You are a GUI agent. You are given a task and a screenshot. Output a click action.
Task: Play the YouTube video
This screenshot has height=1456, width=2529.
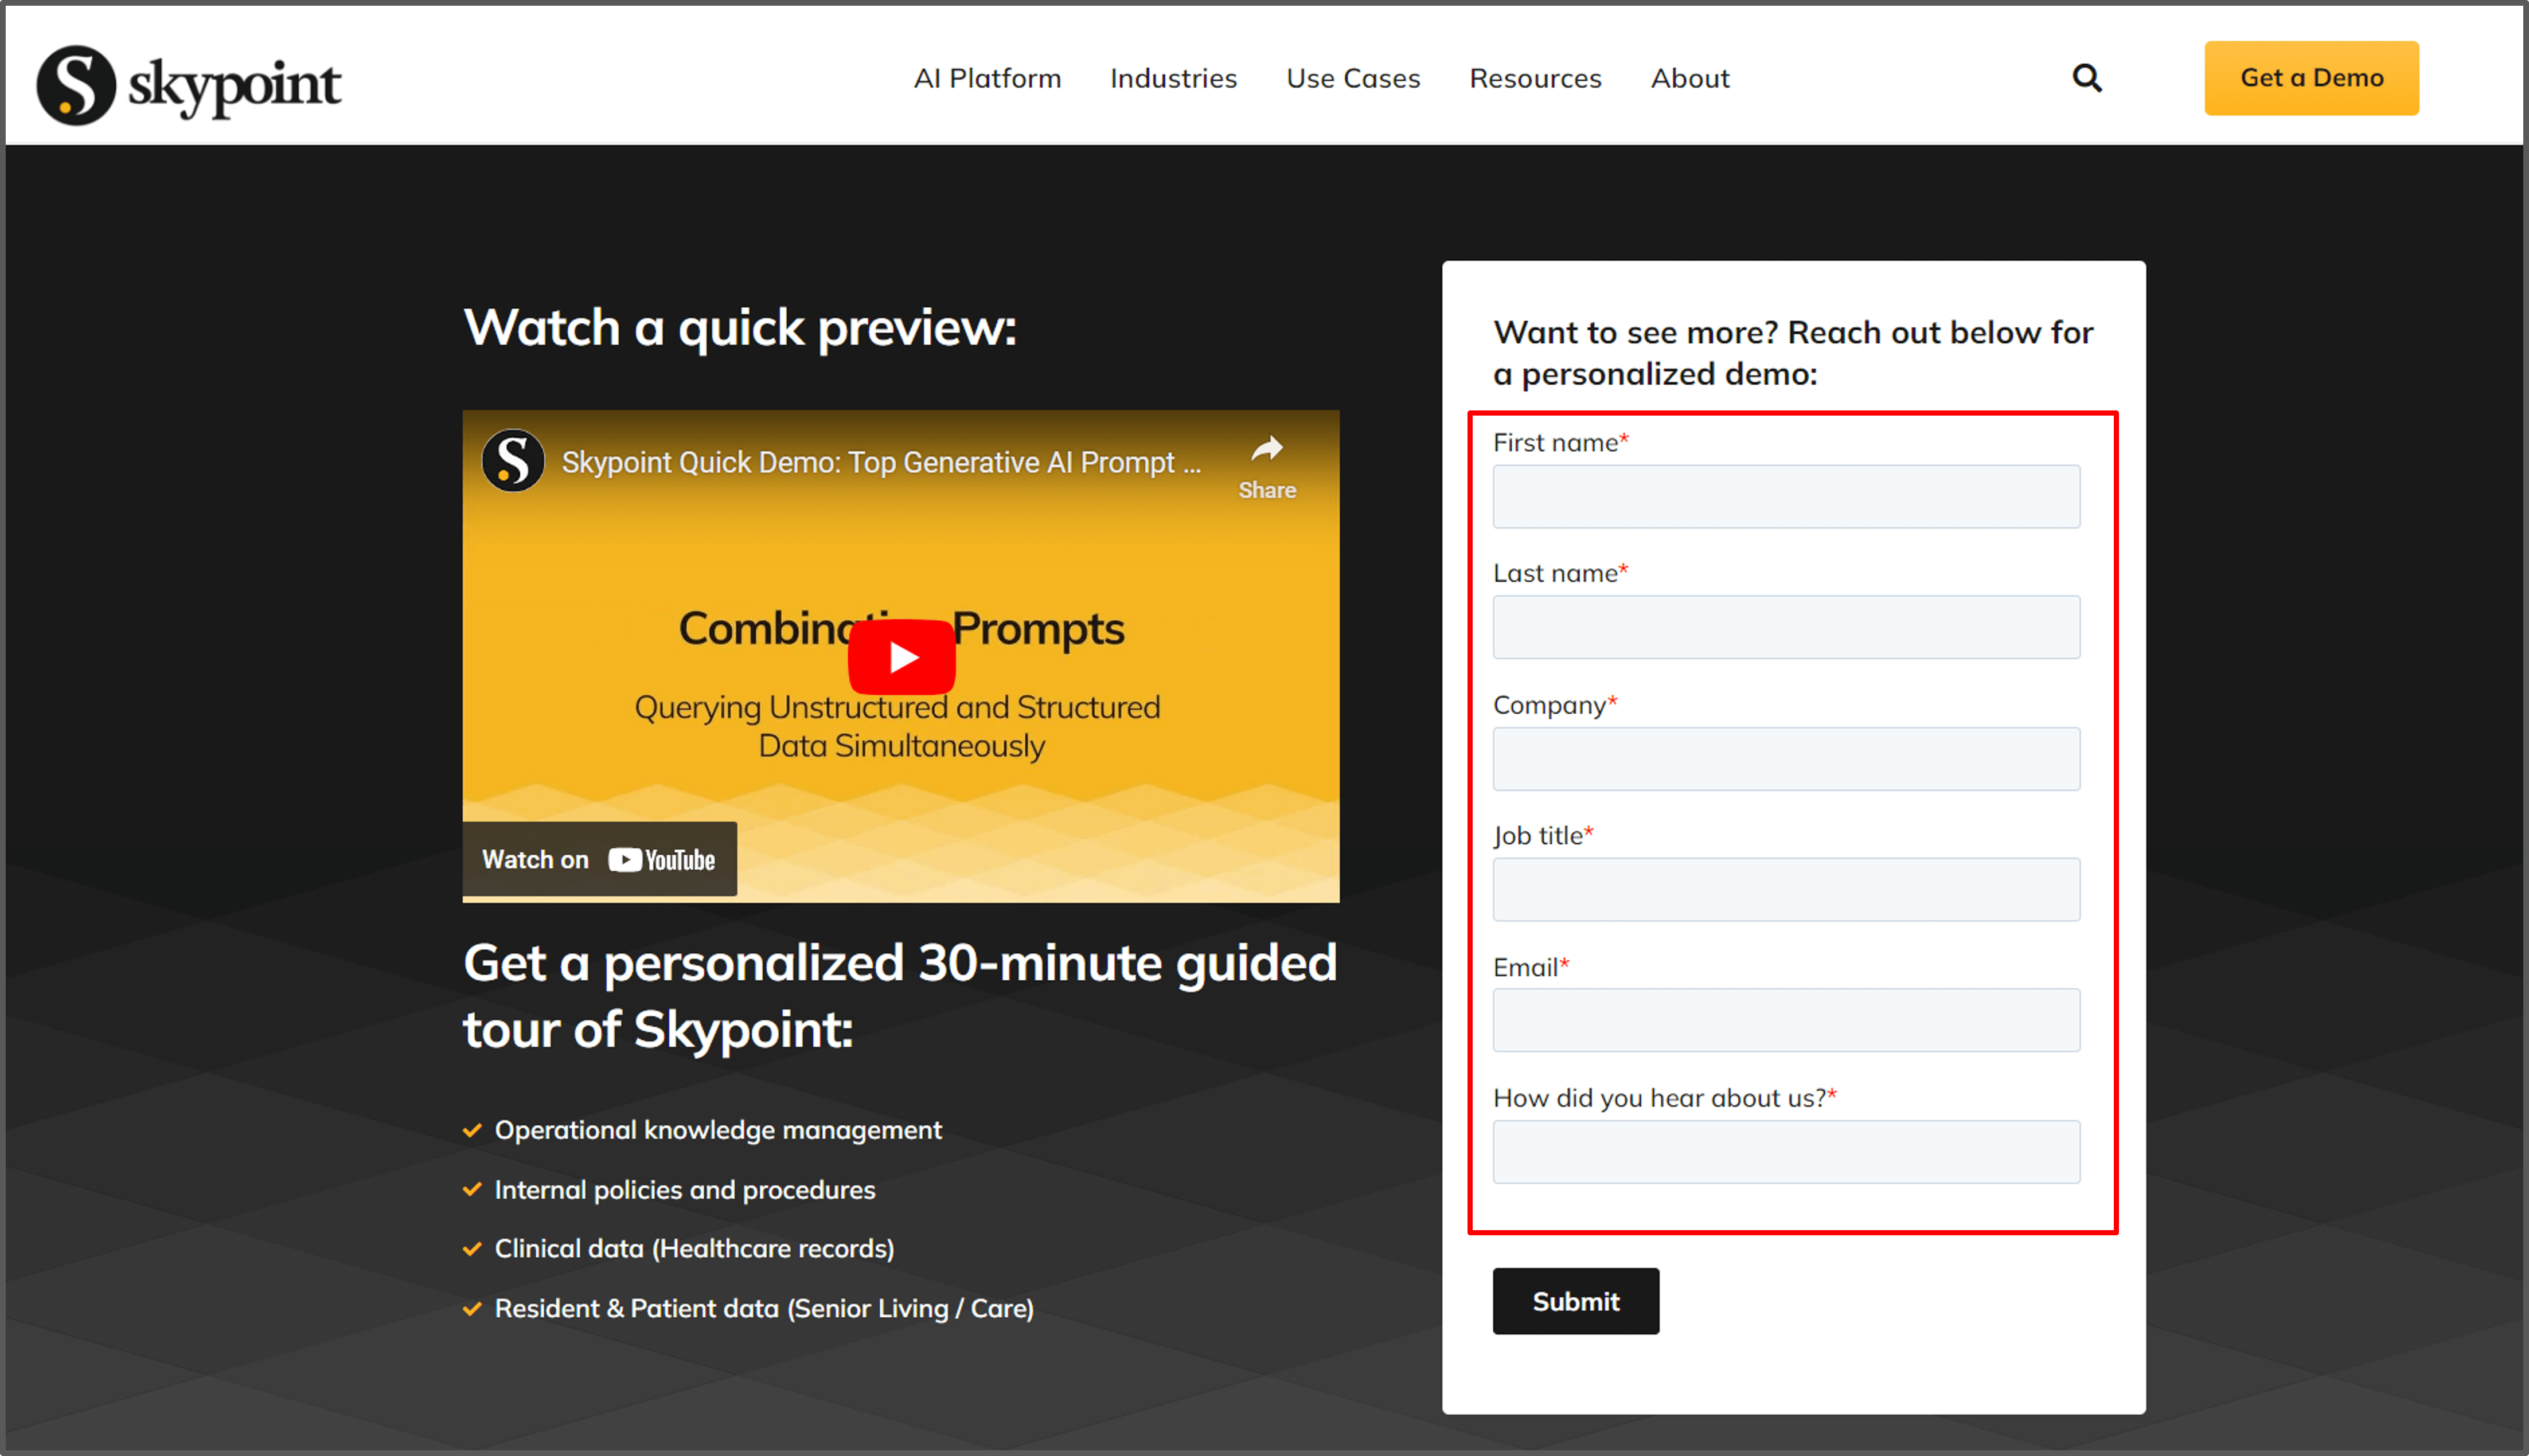[x=900, y=657]
